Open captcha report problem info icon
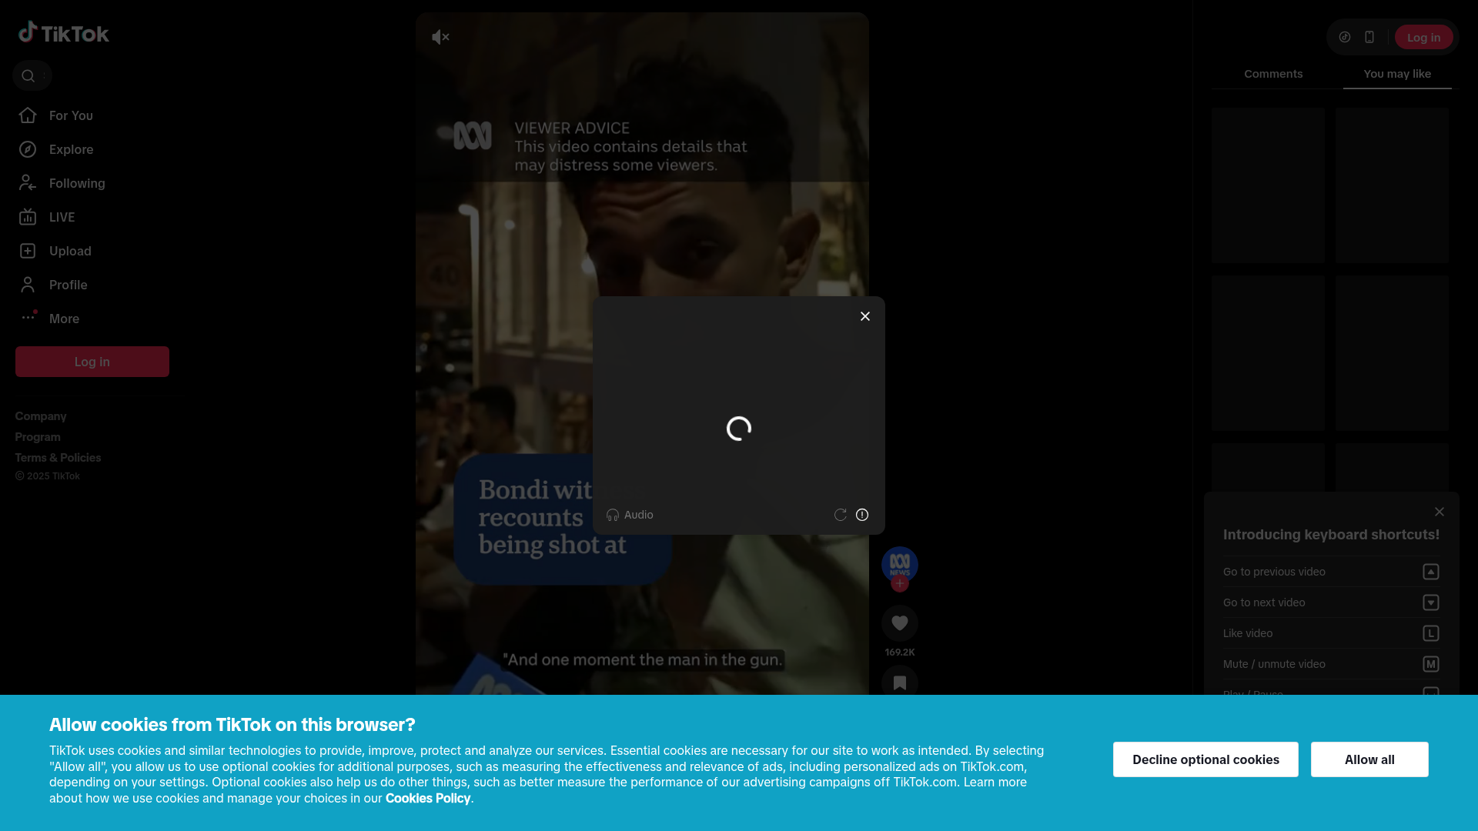The width and height of the screenshot is (1478, 831). pyautogui.click(x=862, y=515)
